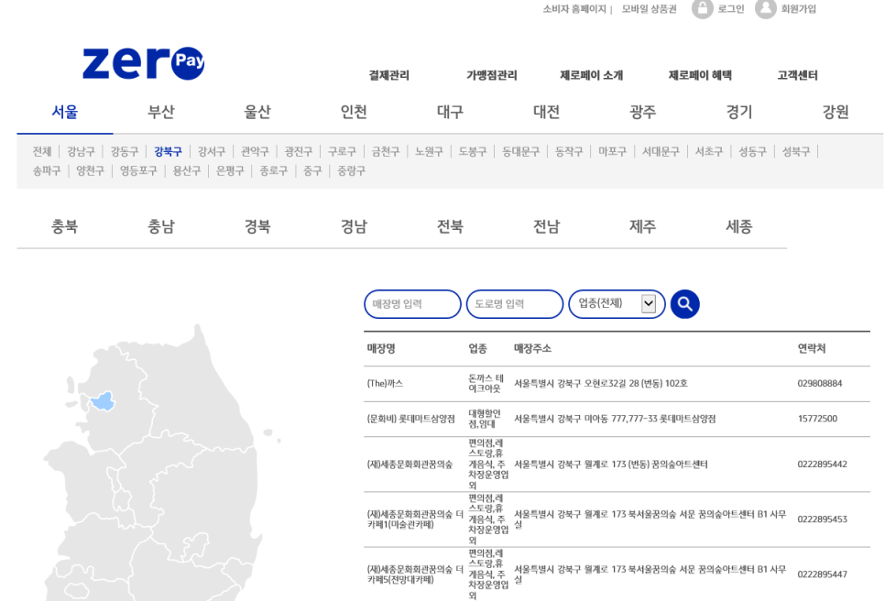This screenshot has width=885, height=601.
Task: Choose the 종로구 district
Action: 273,170
